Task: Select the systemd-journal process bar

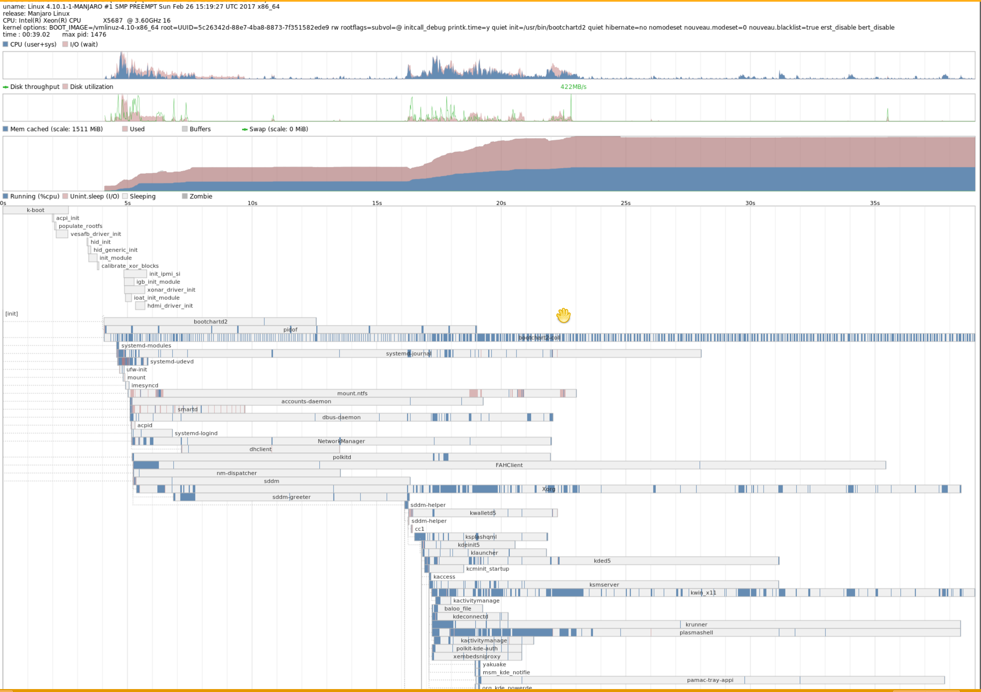Action: (409, 354)
